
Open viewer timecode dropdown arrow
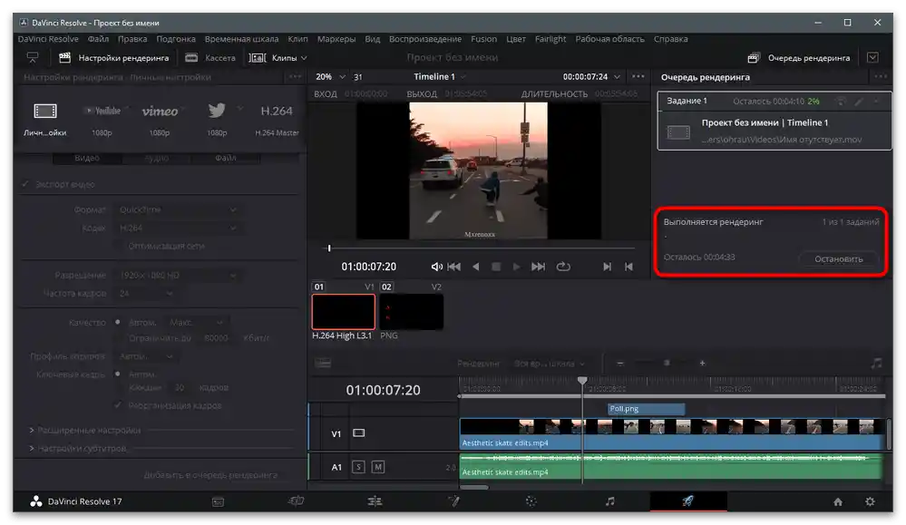[x=617, y=77]
